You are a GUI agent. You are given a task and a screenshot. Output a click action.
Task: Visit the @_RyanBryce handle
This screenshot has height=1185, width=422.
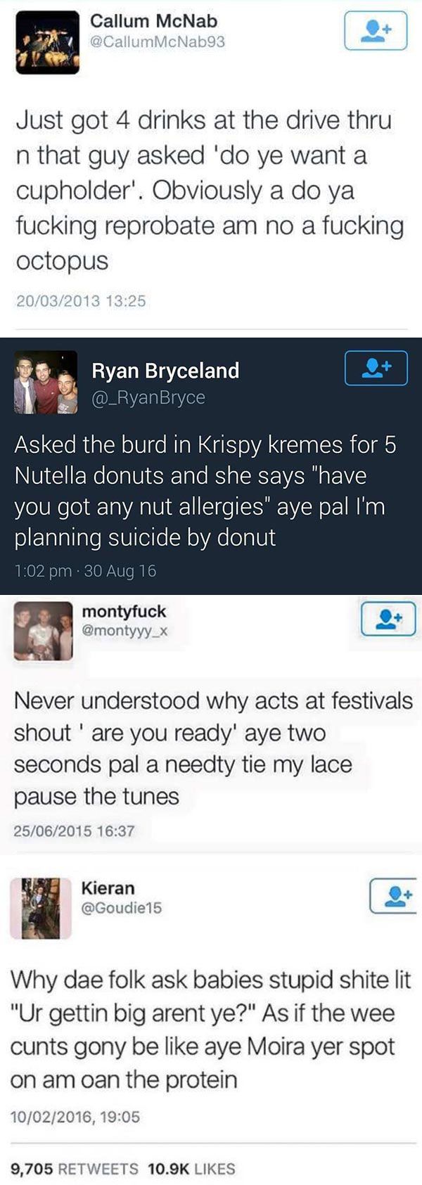(148, 397)
